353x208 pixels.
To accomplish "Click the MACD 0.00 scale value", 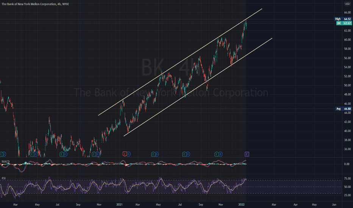I will click(347, 164).
